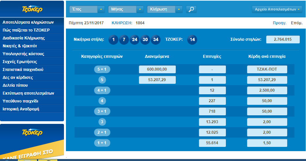Click winning number ball 24

(135, 40)
